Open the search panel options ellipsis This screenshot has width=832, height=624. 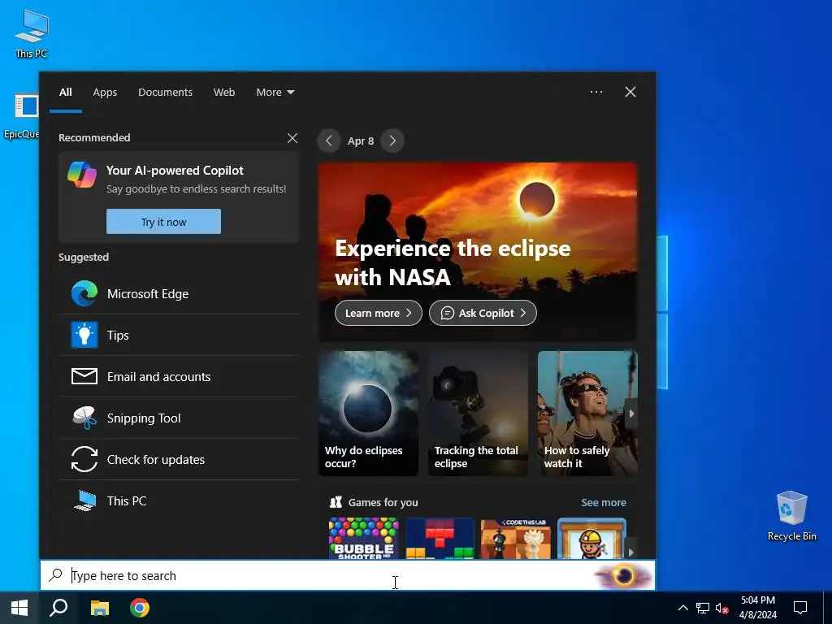click(x=596, y=92)
